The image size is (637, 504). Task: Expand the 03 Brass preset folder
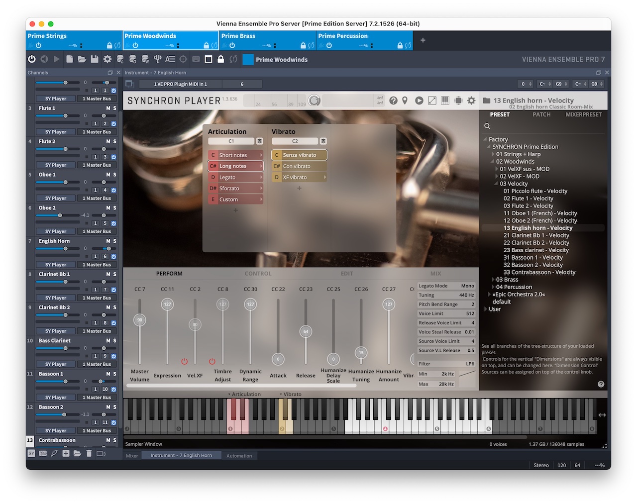493,280
